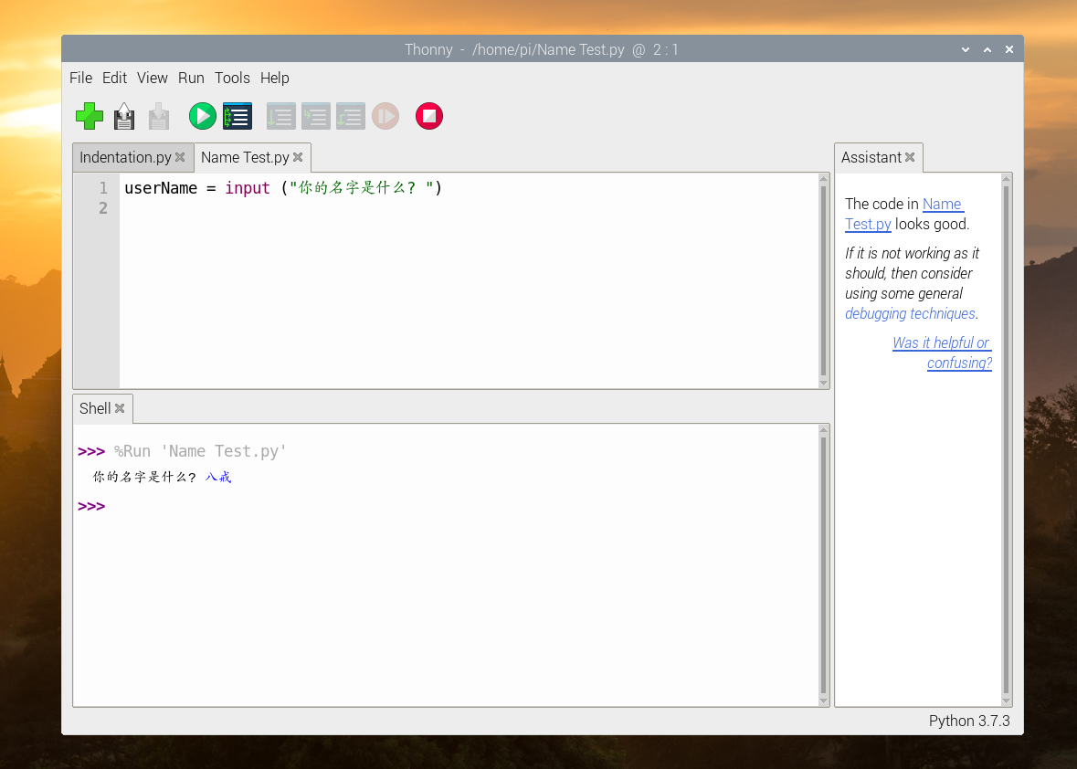The image size is (1077, 769).
Task: Click the %Run 'Name Test.py' shell line
Action: coord(200,451)
